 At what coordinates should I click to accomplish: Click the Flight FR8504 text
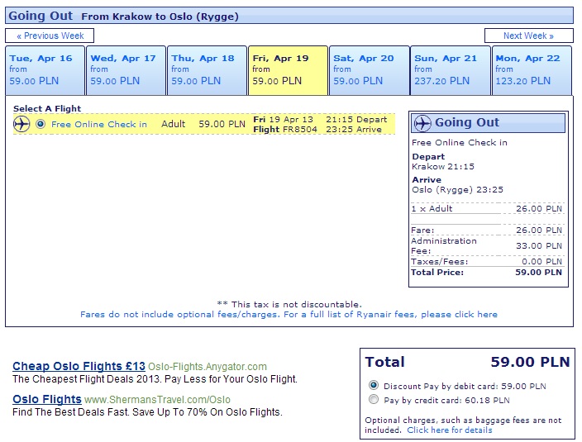point(285,130)
